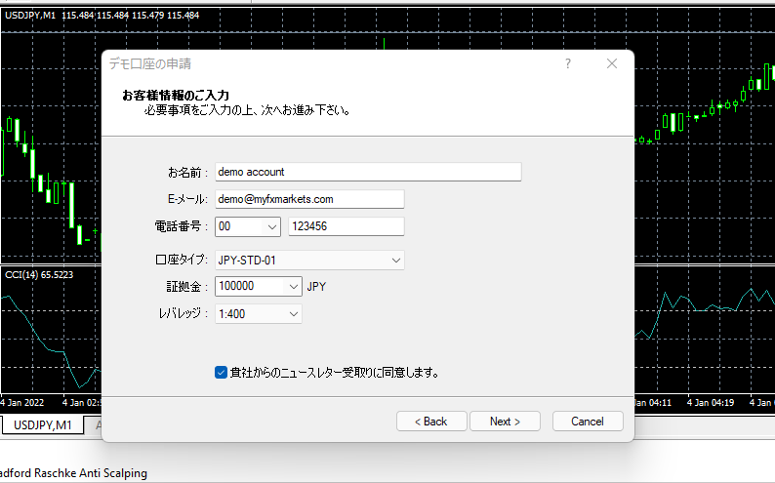Select the USDJPY,M1 chart tab
Screen dimensions: 775x483
[x=43, y=424]
